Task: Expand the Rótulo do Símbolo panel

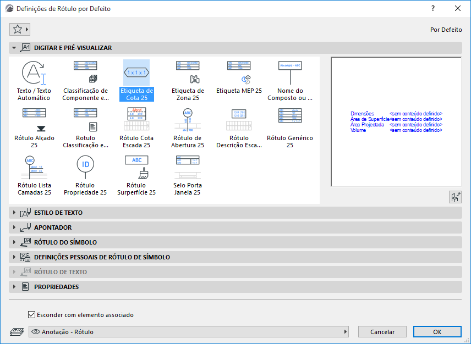Action: point(235,242)
